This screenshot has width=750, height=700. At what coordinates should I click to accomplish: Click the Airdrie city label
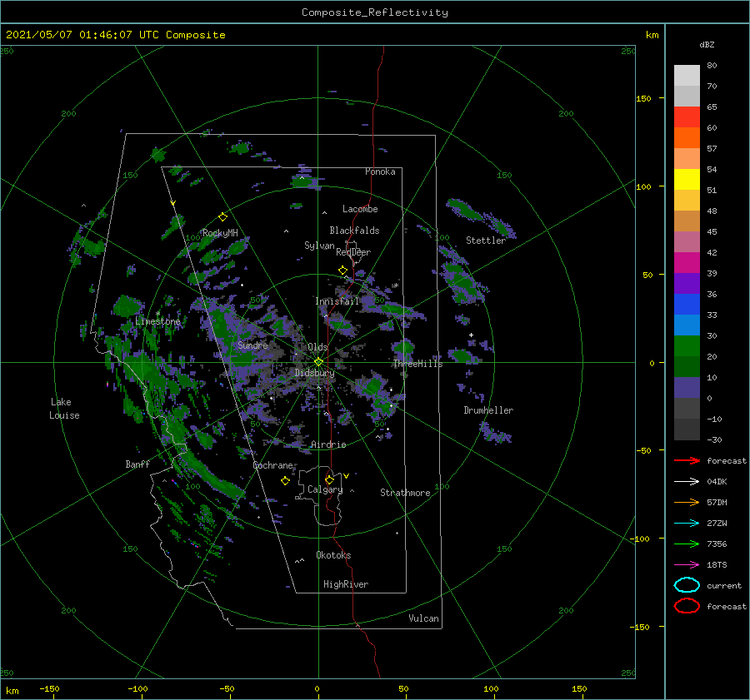pos(328,444)
